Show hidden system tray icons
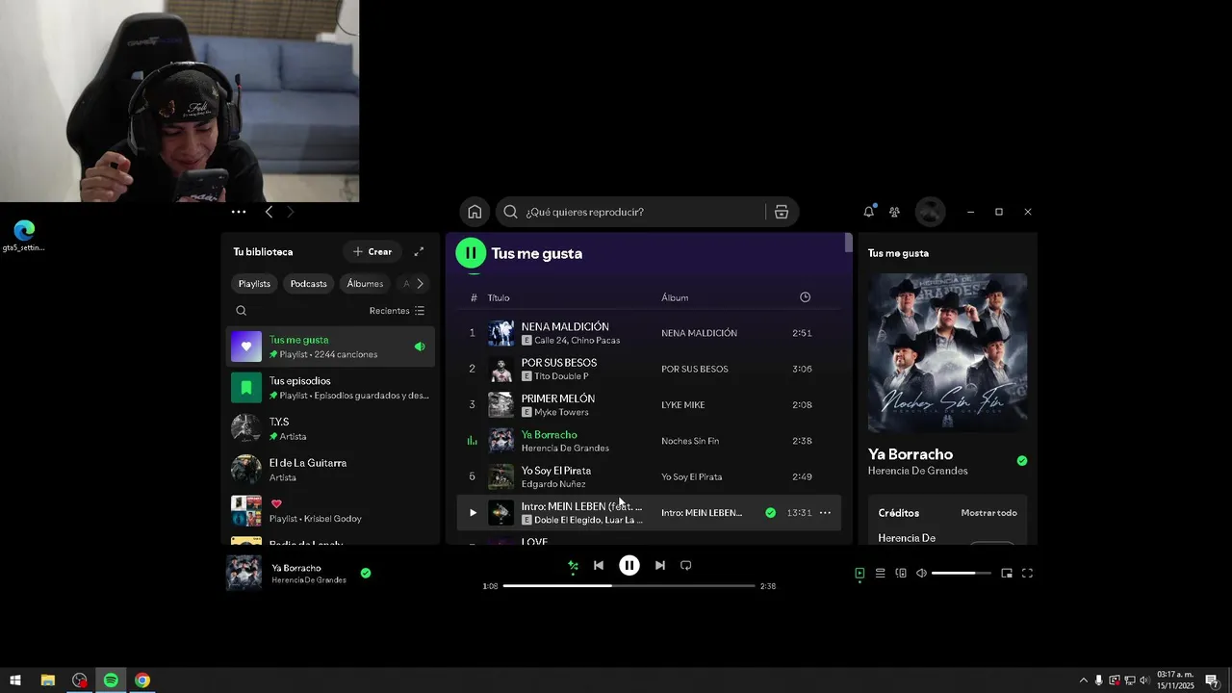Viewport: 1232px width, 693px height. pos(1083,680)
